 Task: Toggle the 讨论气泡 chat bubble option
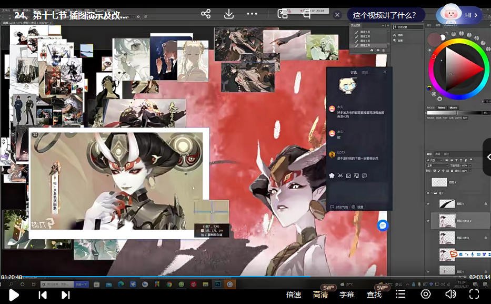342,207
